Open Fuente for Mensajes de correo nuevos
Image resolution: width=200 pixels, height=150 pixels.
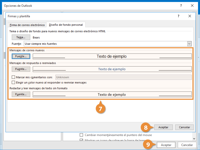point(21,56)
